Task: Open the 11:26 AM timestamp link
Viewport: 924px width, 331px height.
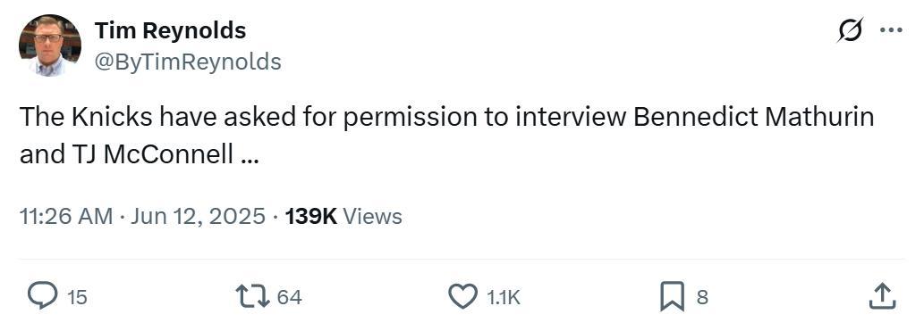Action: pyautogui.click(x=66, y=217)
